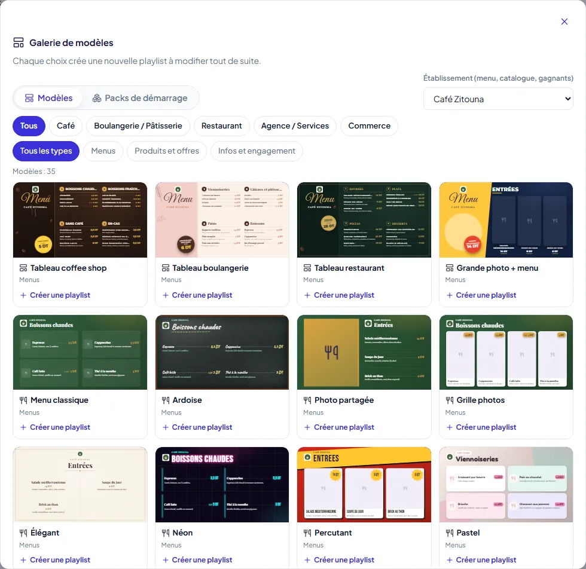Create playlist from Tableau boulangerie
The image size is (586, 569).
pyautogui.click(x=197, y=295)
